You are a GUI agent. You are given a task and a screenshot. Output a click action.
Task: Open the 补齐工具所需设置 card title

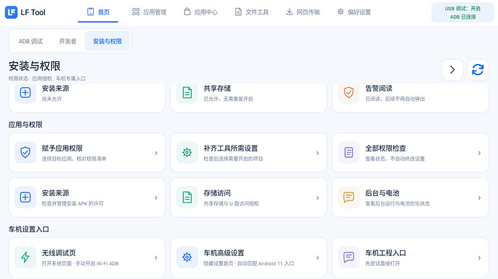tap(230, 149)
